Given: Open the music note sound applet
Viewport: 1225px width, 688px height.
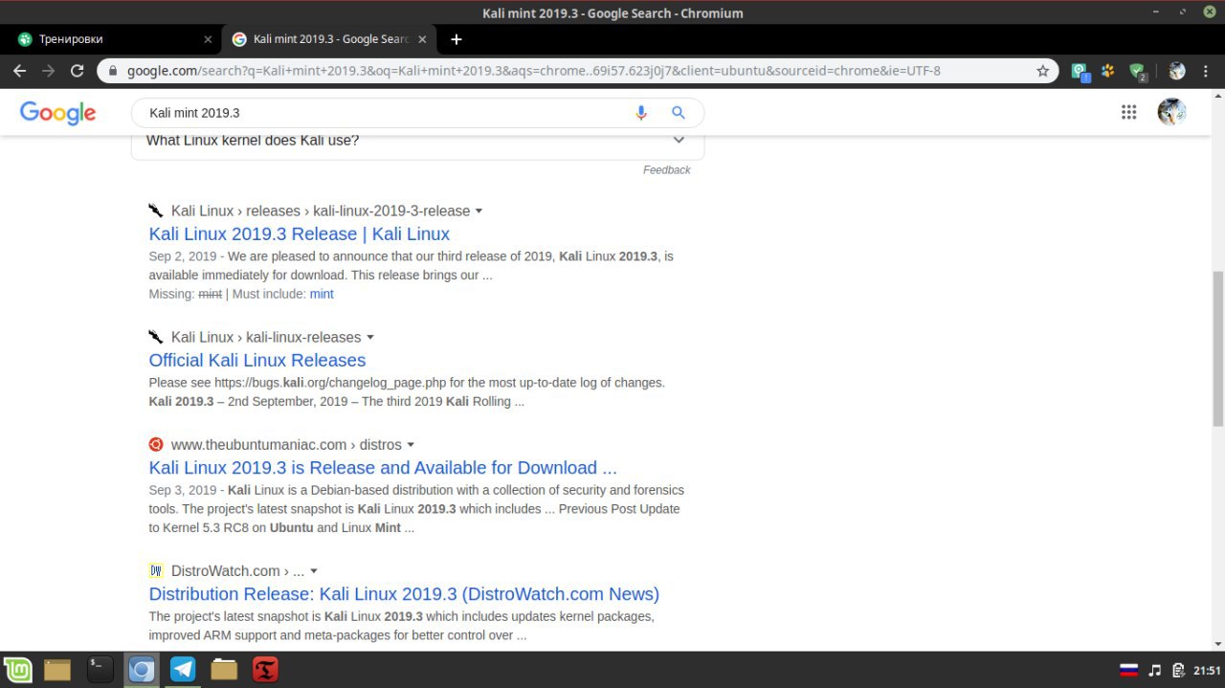Looking at the screenshot, I should pos(1155,670).
